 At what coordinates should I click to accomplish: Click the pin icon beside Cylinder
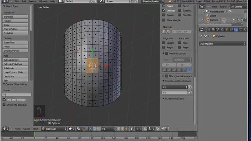(201, 36)
